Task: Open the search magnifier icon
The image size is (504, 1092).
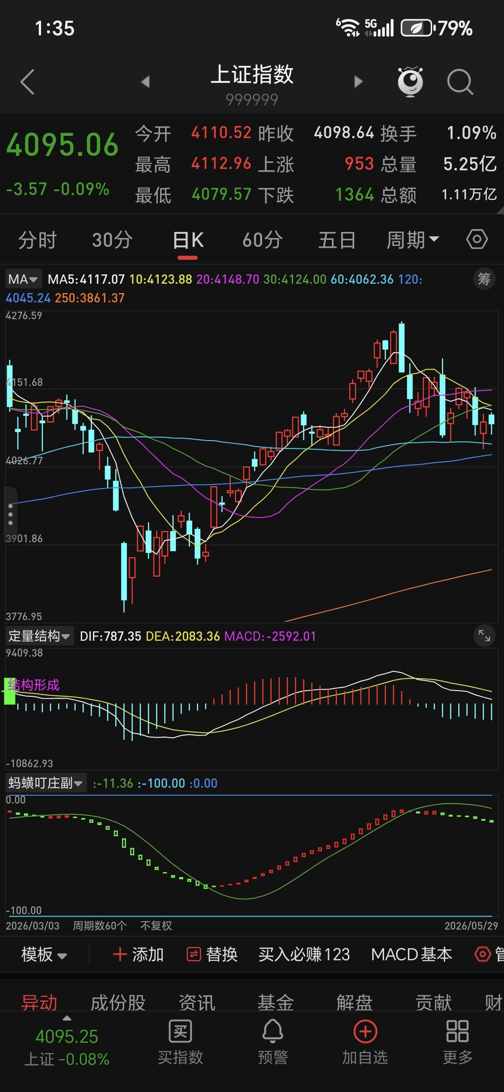Action: [x=460, y=82]
